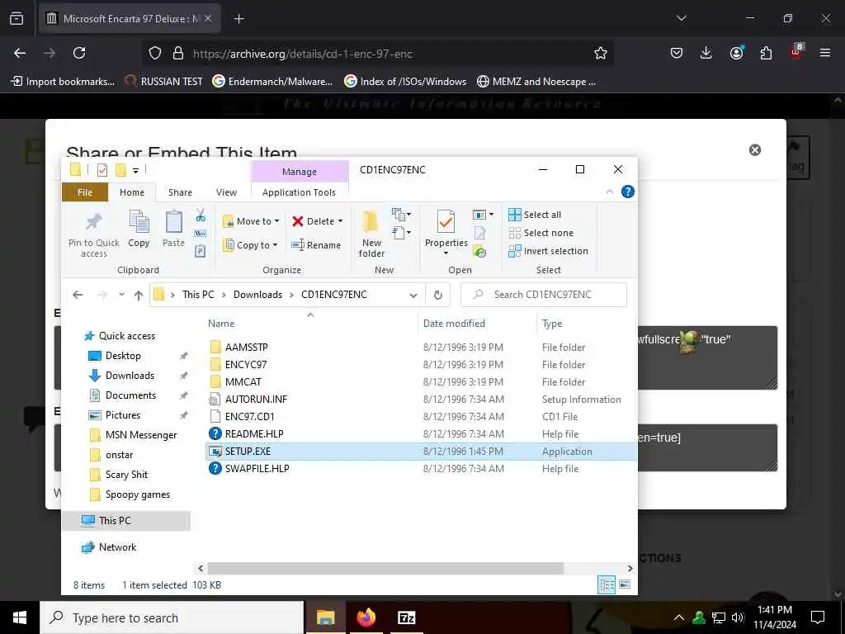Image resolution: width=845 pixels, height=634 pixels.
Task: Select the README.HLP file
Action: coord(254,434)
